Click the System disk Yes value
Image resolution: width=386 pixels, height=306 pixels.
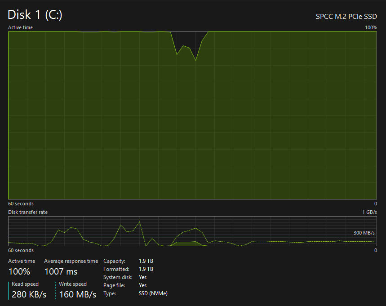142,277
